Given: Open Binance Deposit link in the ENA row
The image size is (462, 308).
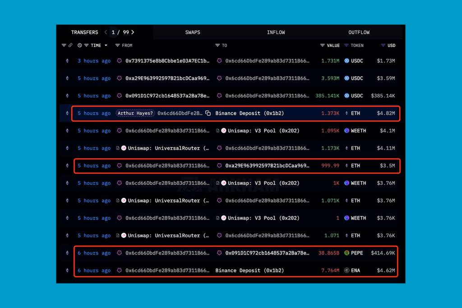Looking at the screenshot, I should [x=249, y=271].
